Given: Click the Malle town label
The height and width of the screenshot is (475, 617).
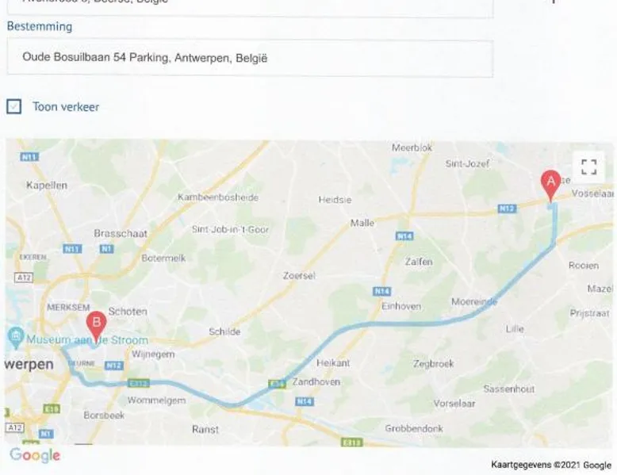Looking at the screenshot, I should 362,223.
